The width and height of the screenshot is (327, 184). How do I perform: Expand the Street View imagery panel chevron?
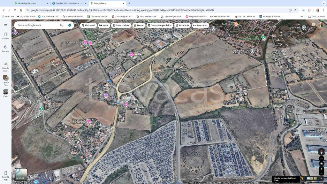pos(321,178)
